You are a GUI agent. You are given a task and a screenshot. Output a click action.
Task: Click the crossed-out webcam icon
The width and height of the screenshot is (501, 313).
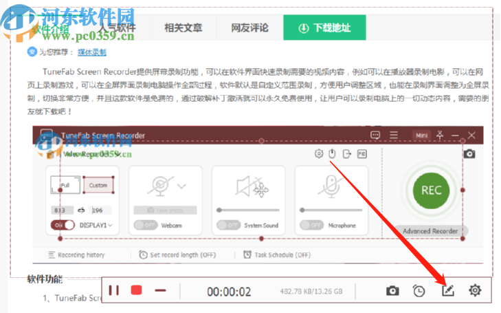point(160,186)
